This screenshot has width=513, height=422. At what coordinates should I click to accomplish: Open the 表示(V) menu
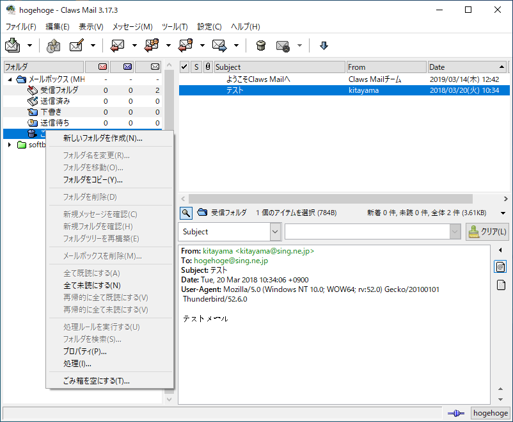[x=91, y=26]
